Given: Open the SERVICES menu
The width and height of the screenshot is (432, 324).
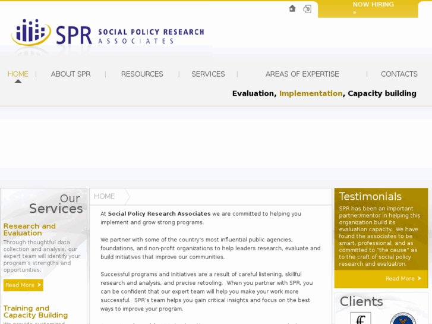Looking at the screenshot, I should 209,74.
